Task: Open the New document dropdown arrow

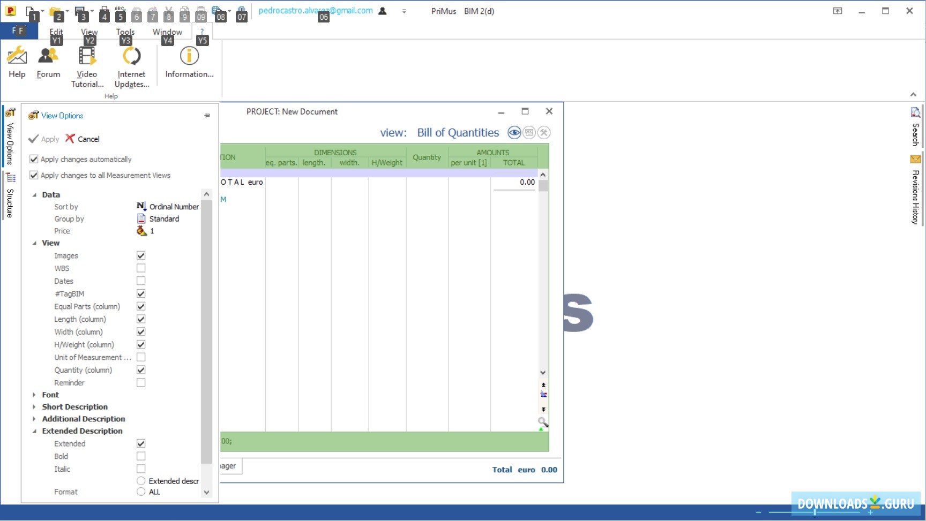Action: [x=42, y=11]
